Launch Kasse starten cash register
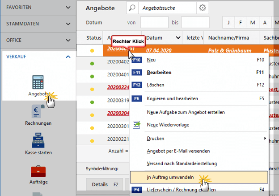Image resolution: width=279 pixels, height=196 pixels. (x=38, y=142)
